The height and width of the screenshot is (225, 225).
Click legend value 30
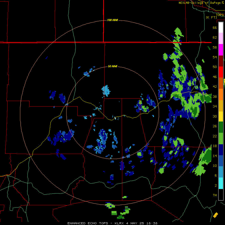point(215,116)
